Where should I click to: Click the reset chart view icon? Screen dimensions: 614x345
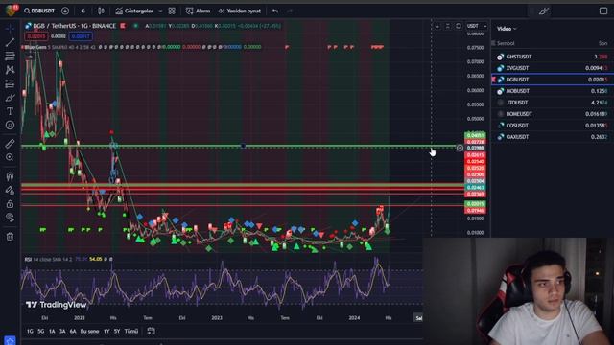459,26
